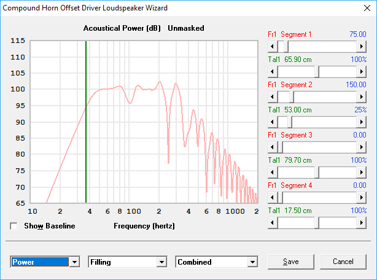Image resolution: width=377 pixels, height=280 pixels.
Task: Click right arrow of Fr1 Segment 4 scrollbar
Action: click(362, 198)
